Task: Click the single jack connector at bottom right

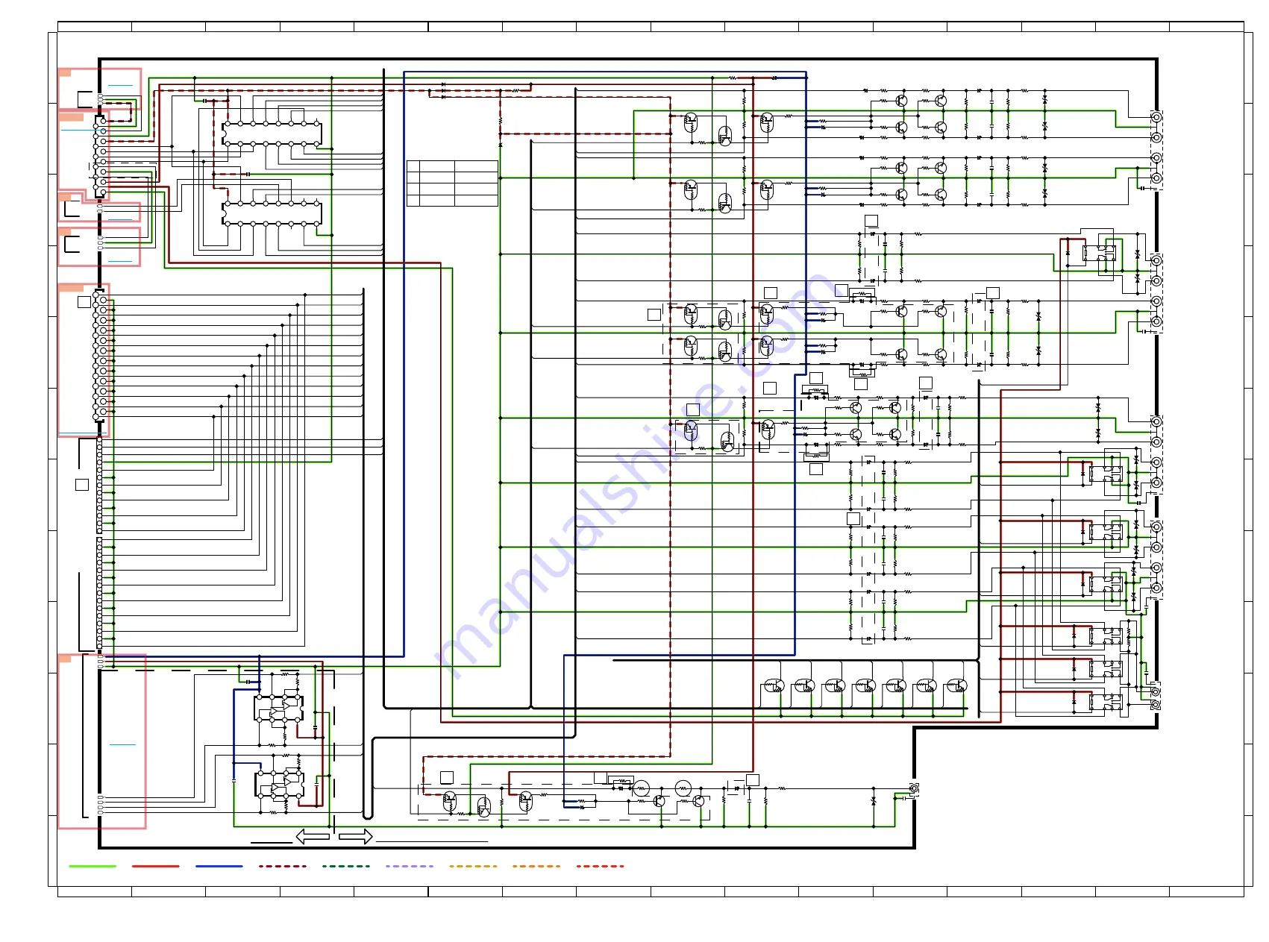Action: (x=914, y=788)
